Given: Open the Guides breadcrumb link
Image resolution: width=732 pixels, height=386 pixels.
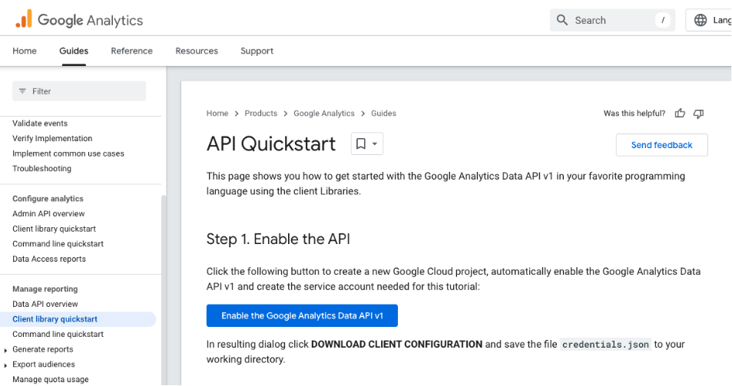Looking at the screenshot, I should pyautogui.click(x=383, y=114).
